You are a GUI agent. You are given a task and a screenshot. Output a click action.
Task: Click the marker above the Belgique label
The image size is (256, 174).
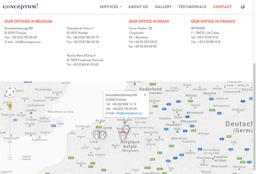click(x=123, y=136)
